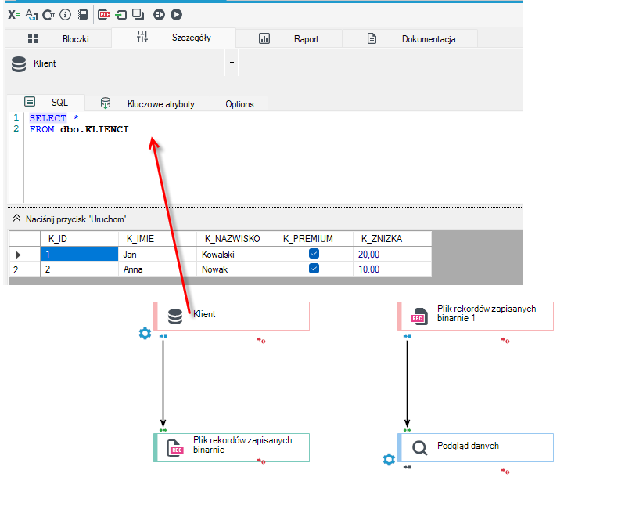This screenshot has width=625, height=517.
Task: Select the Podgląd danych block
Action: (x=476, y=447)
